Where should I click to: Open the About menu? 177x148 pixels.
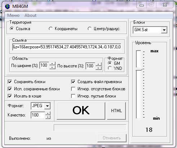(30, 15)
